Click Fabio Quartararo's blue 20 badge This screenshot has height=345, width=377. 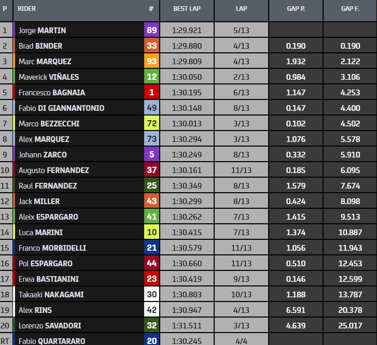tap(151, 340)
